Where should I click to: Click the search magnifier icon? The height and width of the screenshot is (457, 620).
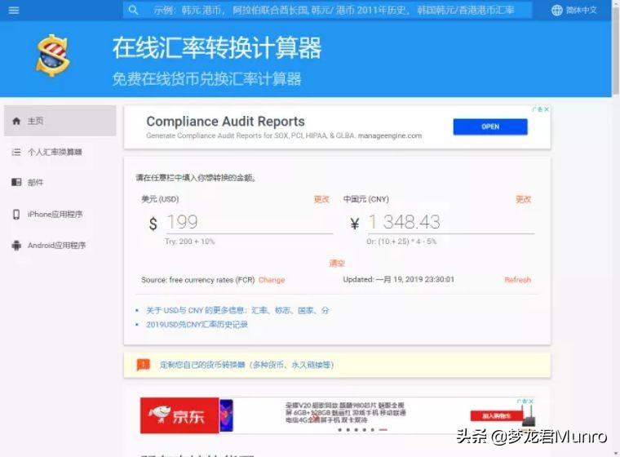coord(134,11)
